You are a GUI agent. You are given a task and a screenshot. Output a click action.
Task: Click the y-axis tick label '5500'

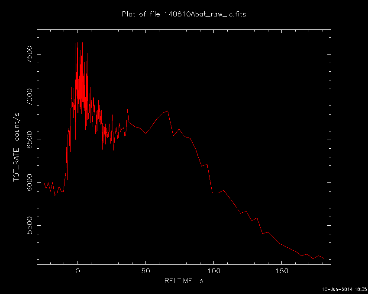[x=29, y=225]
